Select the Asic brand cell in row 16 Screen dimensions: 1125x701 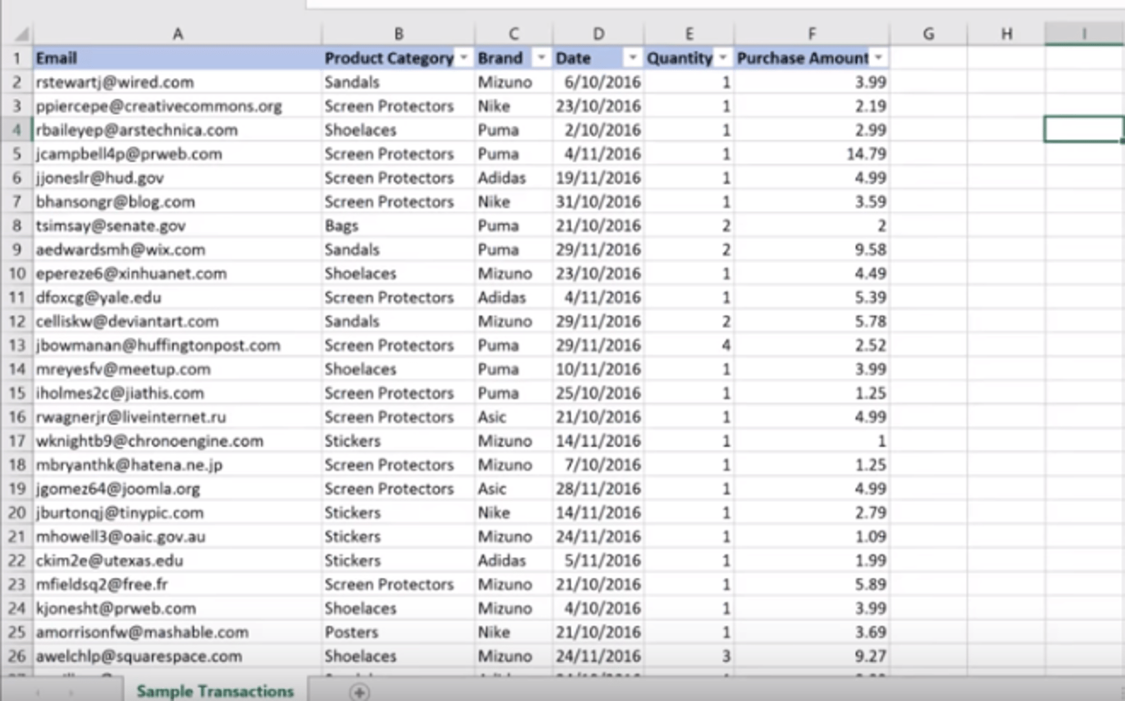click(x=513, y=417)
